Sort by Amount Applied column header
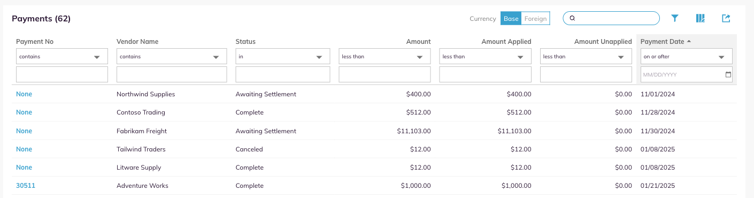 [506, 42]
